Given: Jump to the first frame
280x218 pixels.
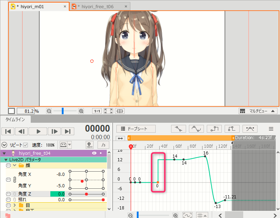Looking at the screenshot, I should 8,131.
